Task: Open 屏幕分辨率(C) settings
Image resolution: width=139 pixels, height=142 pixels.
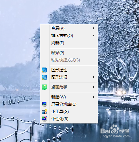Action: point(69,104)
